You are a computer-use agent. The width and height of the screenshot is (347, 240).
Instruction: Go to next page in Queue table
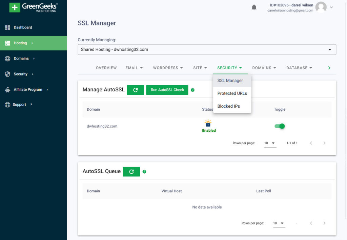[324, 223]
